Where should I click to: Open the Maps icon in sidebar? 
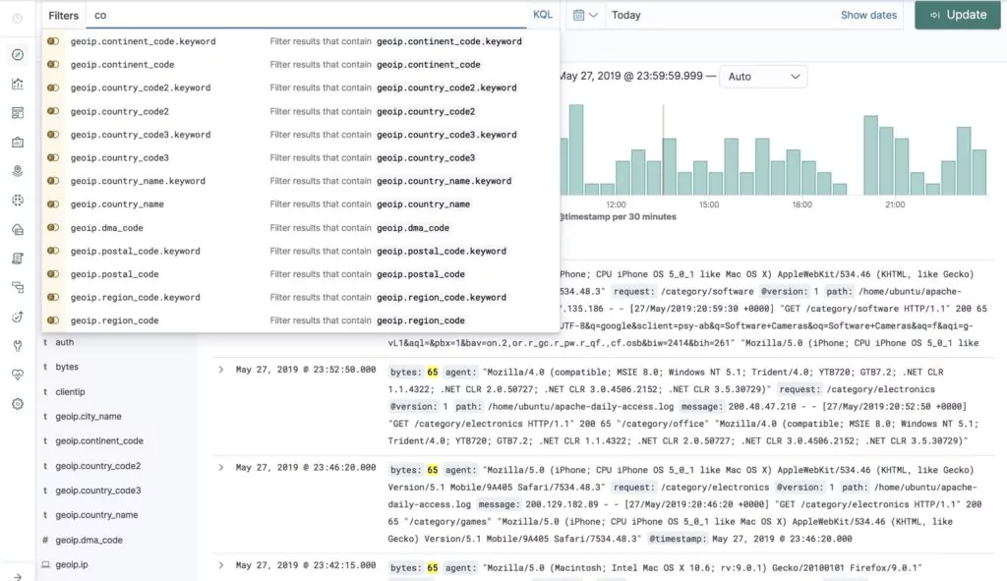(18, 171)
